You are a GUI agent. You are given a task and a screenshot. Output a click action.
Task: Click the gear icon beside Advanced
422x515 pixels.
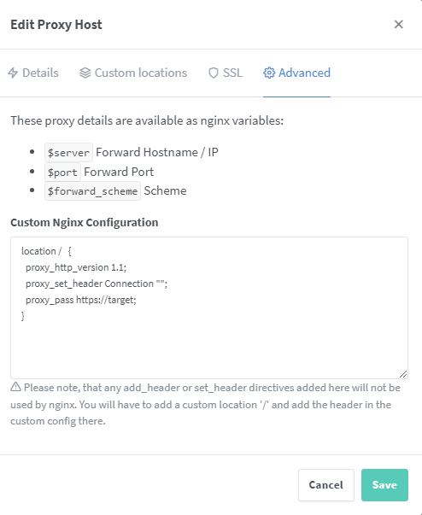269,73
